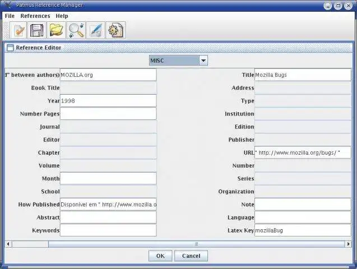This screenshot has height=269, width=357.
Task: Click the disabled School field
Action: click(108, 192)
